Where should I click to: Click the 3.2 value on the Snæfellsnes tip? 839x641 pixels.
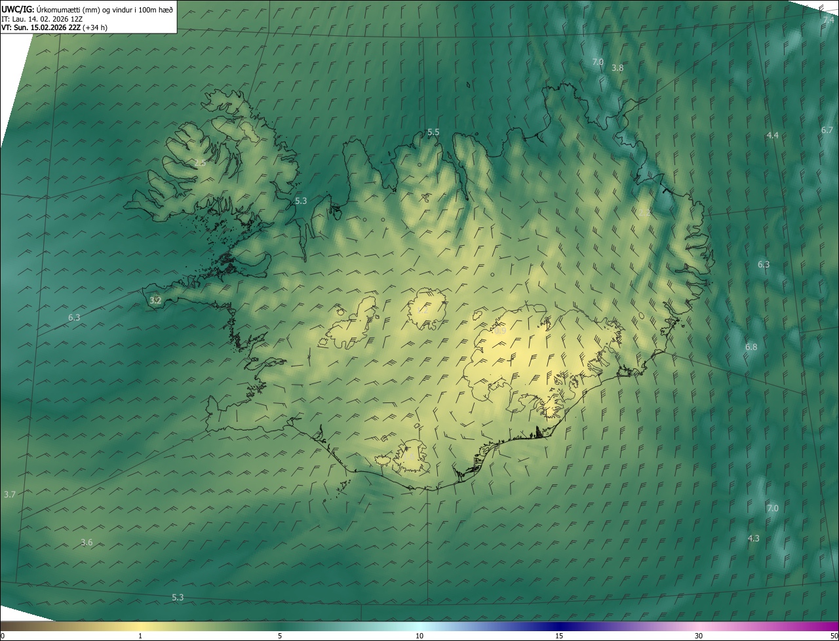click(x=155, y=301)
